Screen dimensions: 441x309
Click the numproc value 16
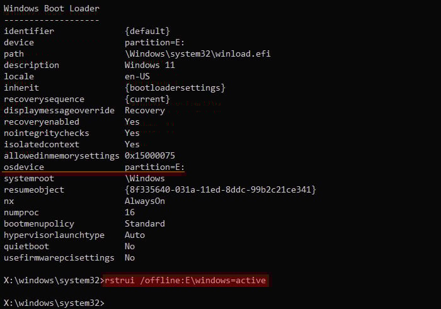coord(130,212)
